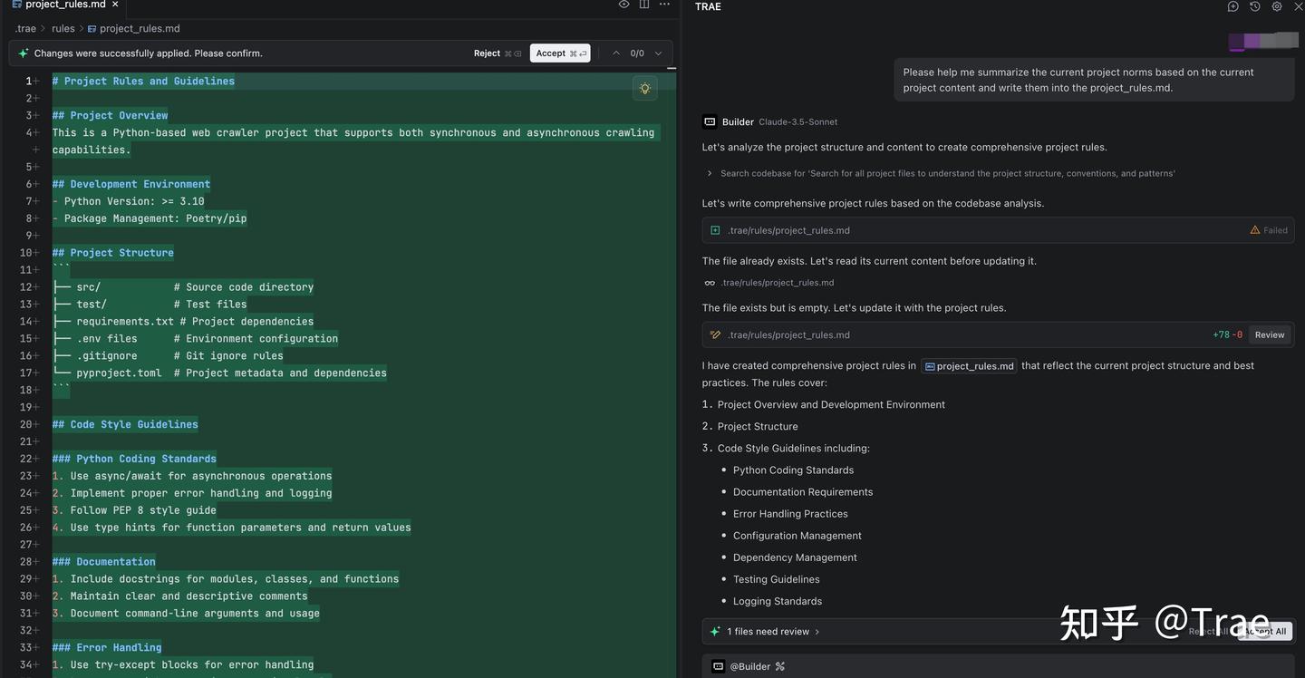Click the Builder agent avatar icon
1305x678 pixels.
pyautogui.click(x=710, y=121)
